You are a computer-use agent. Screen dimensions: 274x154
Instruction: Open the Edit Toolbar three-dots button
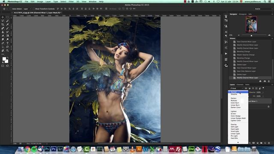click(x=3, y=54)
